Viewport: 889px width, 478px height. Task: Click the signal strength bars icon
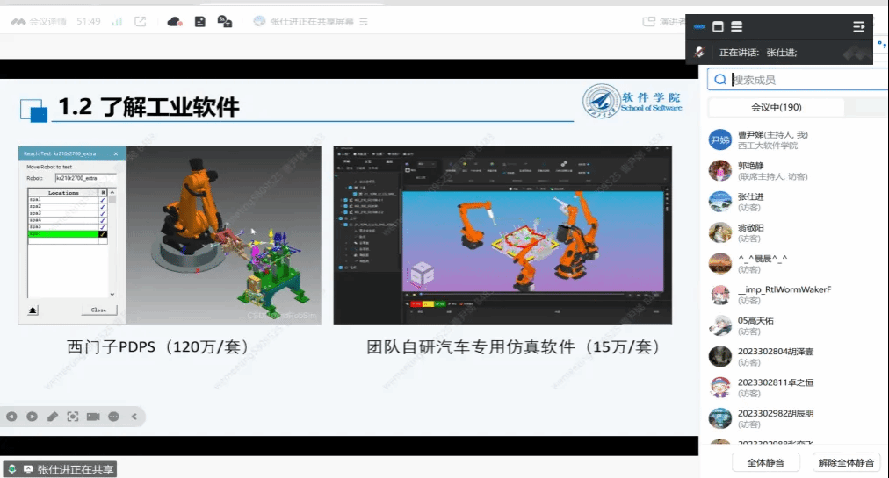click(x=117, y=22)
